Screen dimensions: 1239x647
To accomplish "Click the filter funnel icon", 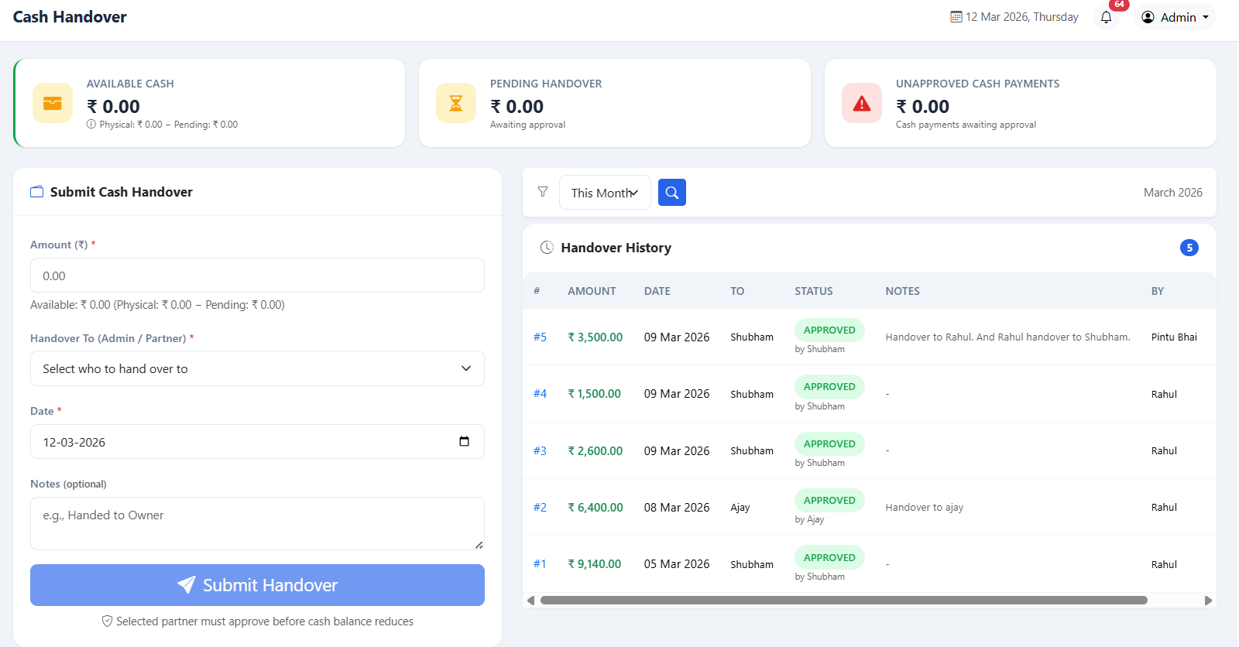I will pos(543,192).
